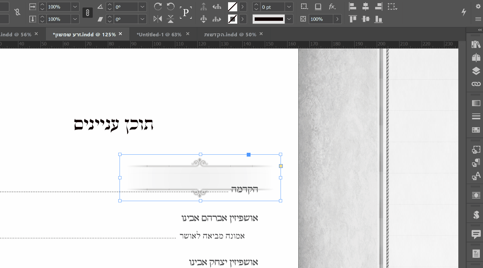Align right edges of objects
483x268 pixels.
[x=378, y=7]
